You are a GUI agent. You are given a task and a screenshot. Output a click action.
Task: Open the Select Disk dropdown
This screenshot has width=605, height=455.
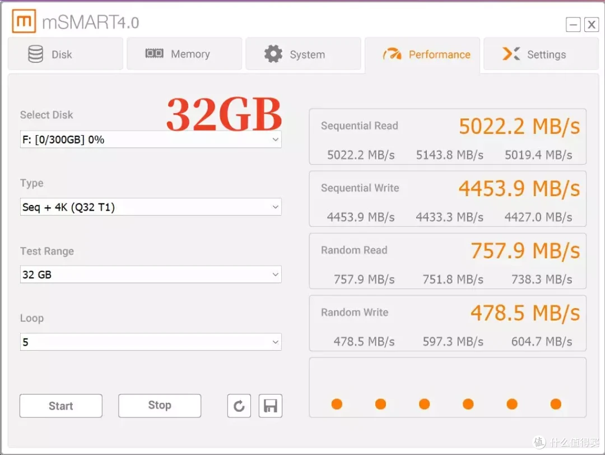tap(151, 140)
